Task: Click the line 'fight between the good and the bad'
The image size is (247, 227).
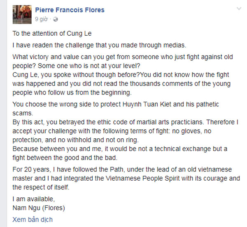Action: (x=65, y=158)
